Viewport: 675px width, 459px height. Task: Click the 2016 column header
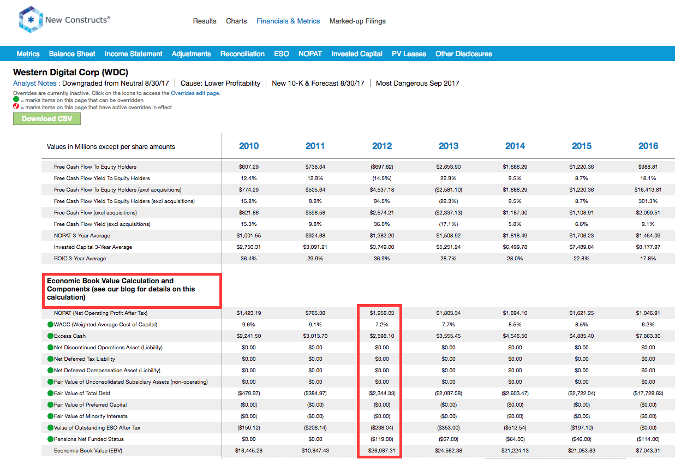(x=648, y=146)
